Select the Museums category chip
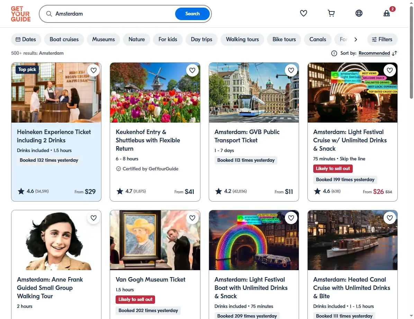The image size is (414, 319). point(103,39)
